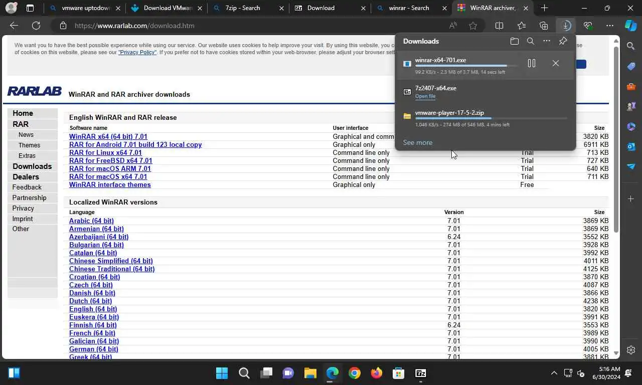This screenshot has height=385, width=642.
Task: Open the Privacy Policy link in cookie notice
Action: [137, 52]
